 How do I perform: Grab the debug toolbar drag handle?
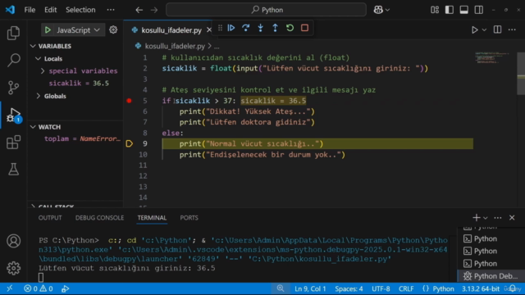pyautogui.click(x=220, y=28)
